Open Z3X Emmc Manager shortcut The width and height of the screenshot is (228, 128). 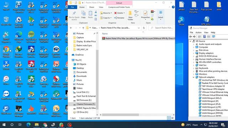(19, 111)
